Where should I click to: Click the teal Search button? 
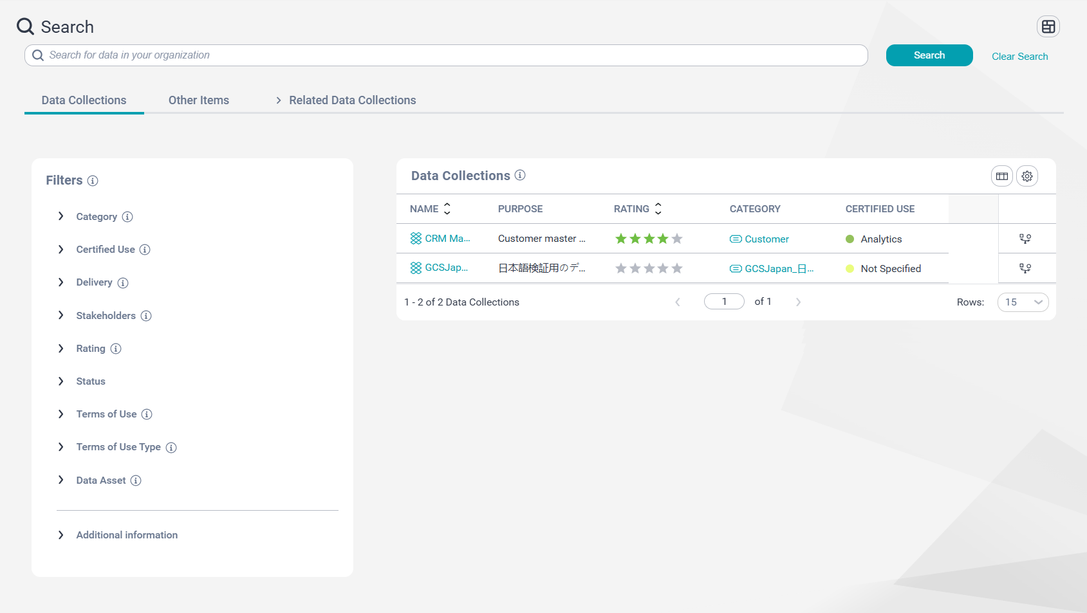click(929, 55)
